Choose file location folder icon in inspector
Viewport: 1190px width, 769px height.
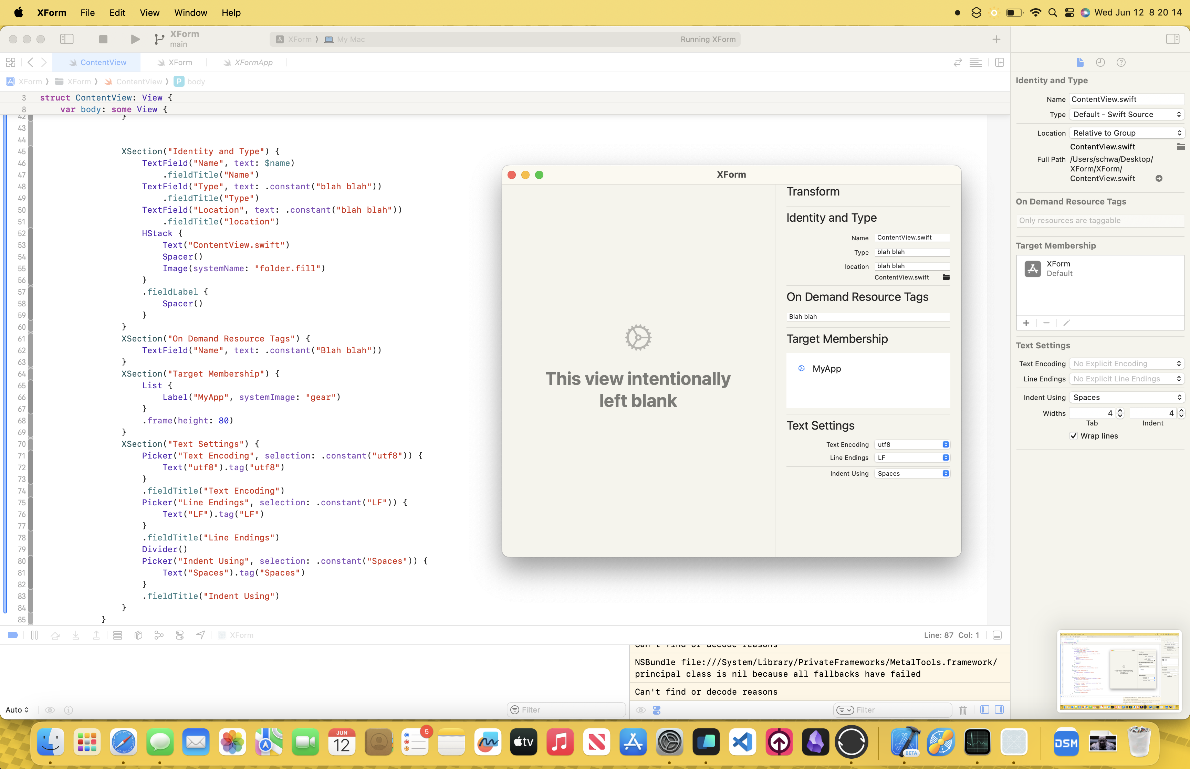pyautogui.click(x=1180, y=147)
